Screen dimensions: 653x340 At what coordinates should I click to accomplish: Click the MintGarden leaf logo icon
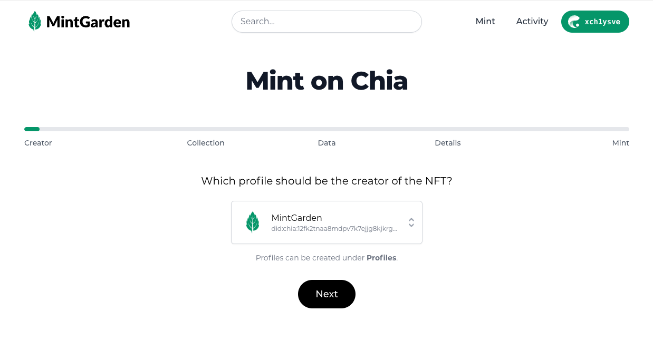click(35, 21)
